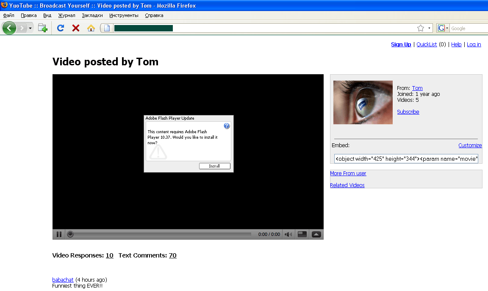The height and width of the screenshot is (291, 488).
Task: Click the new tab icon with green plus
Action: click(x=43, y=28)
